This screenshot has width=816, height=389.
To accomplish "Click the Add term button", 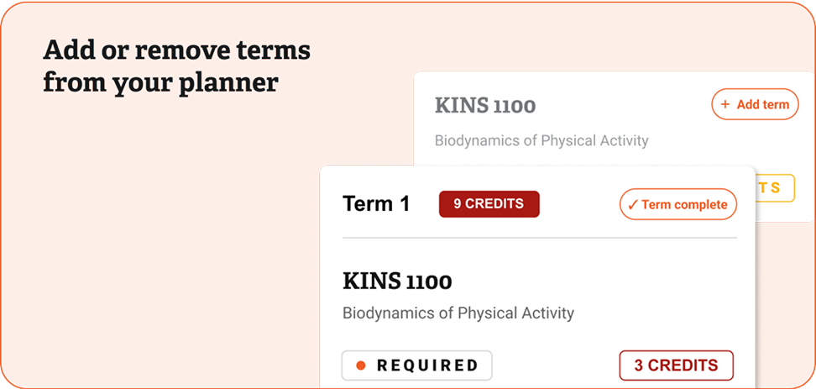I will coord(755,104).
